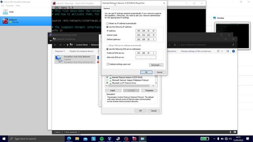Screen dimensions: 253x142
Task: Open the network icon in system tray
Action: (226, 138)
